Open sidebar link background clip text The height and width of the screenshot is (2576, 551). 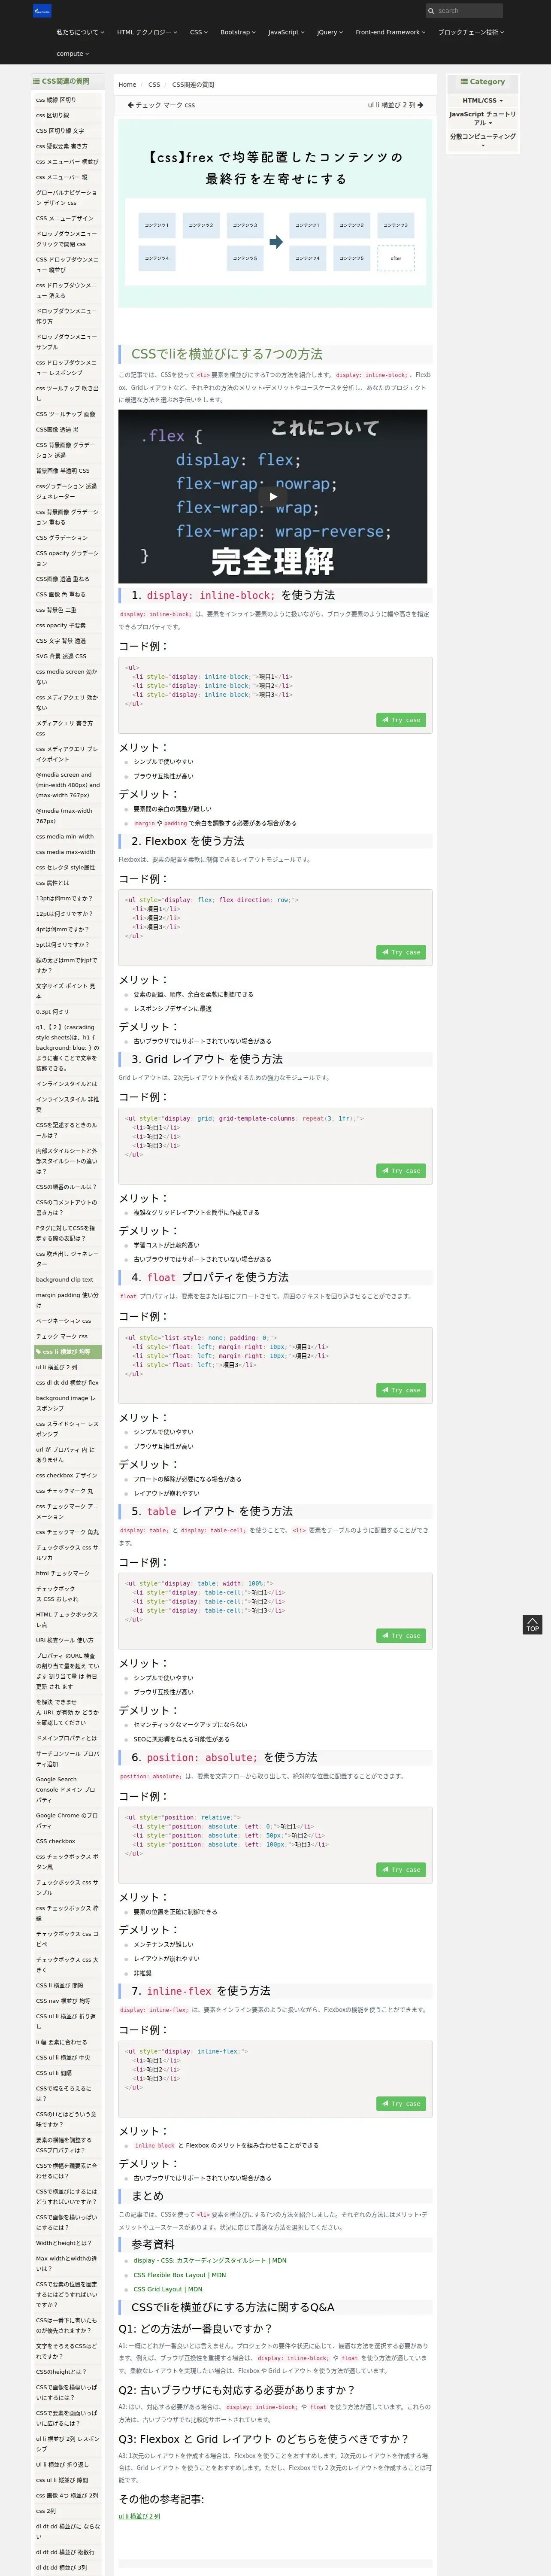click(65, 1280)
